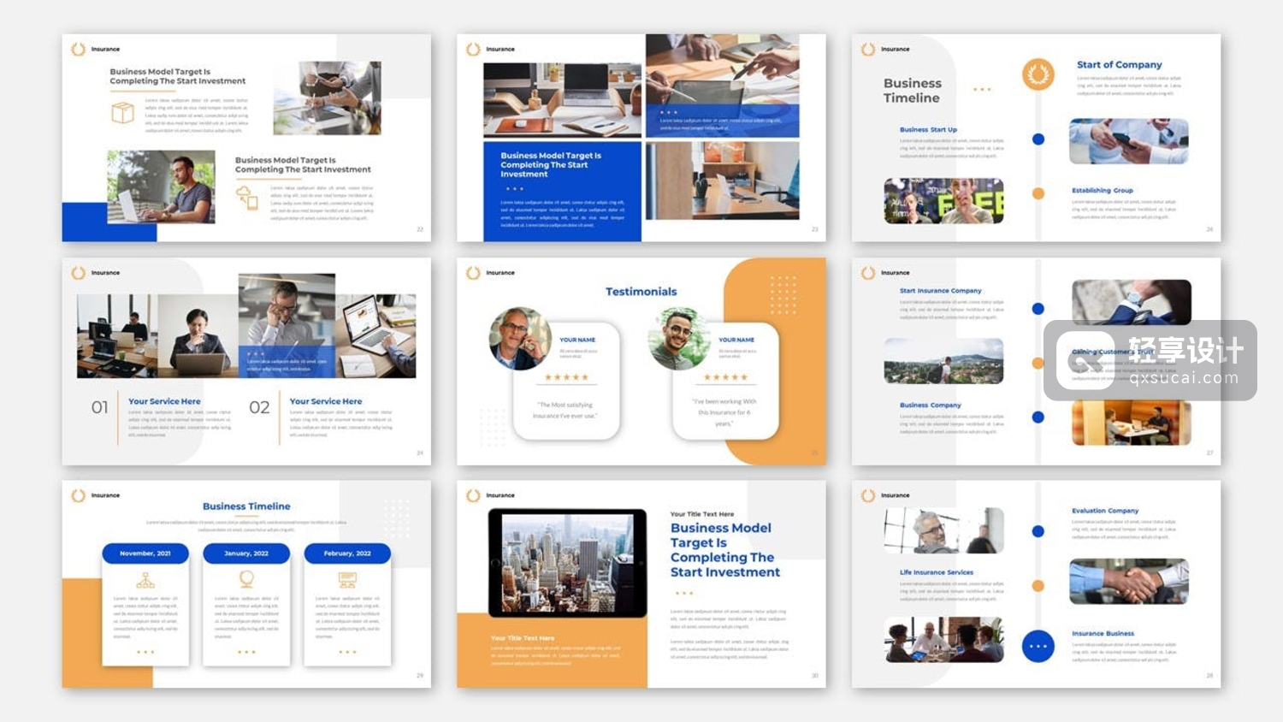Click the gray-haired man photo beside Evaluation Company
This screenshot has height=722, width=1283.
[943, 530]
